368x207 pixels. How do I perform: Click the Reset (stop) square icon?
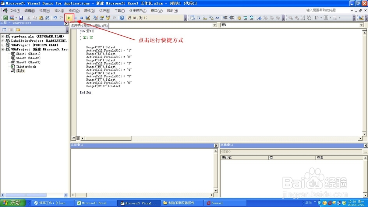(81, 18)
